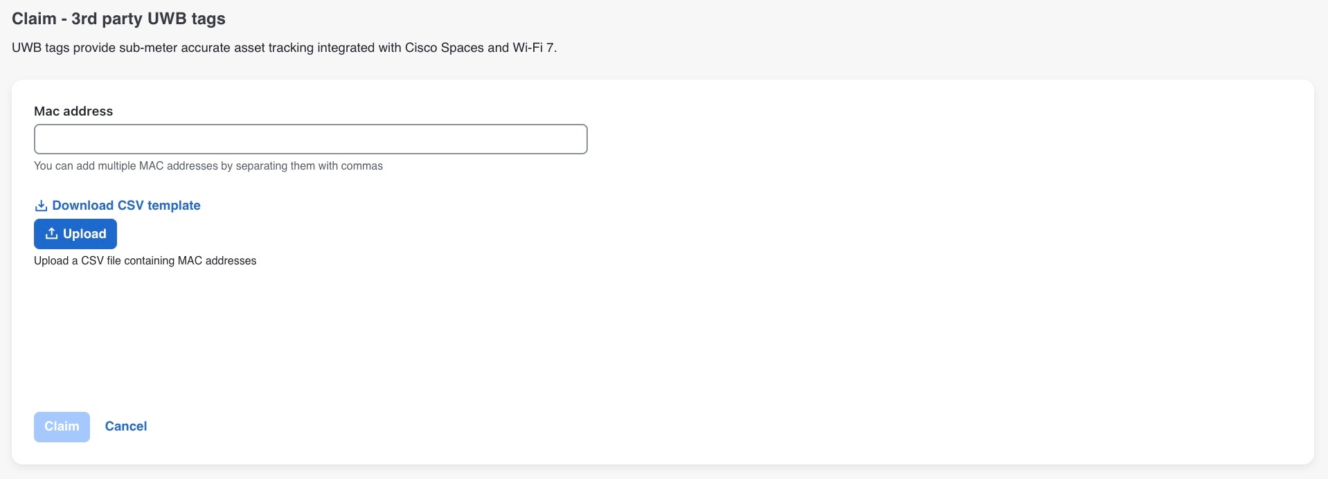The height and width of the screenshot is (479, 1328).
Task: Click the blue Upload button
Action: coord(75,234)
